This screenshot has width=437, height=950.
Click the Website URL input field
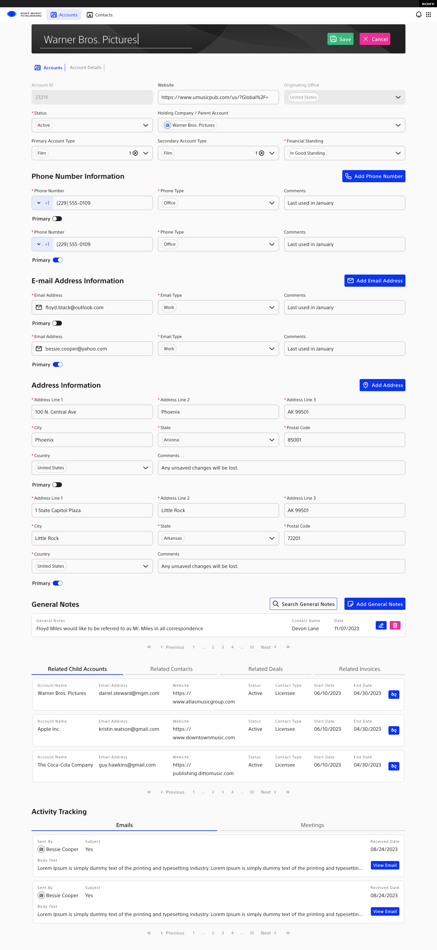click(218, 97)
